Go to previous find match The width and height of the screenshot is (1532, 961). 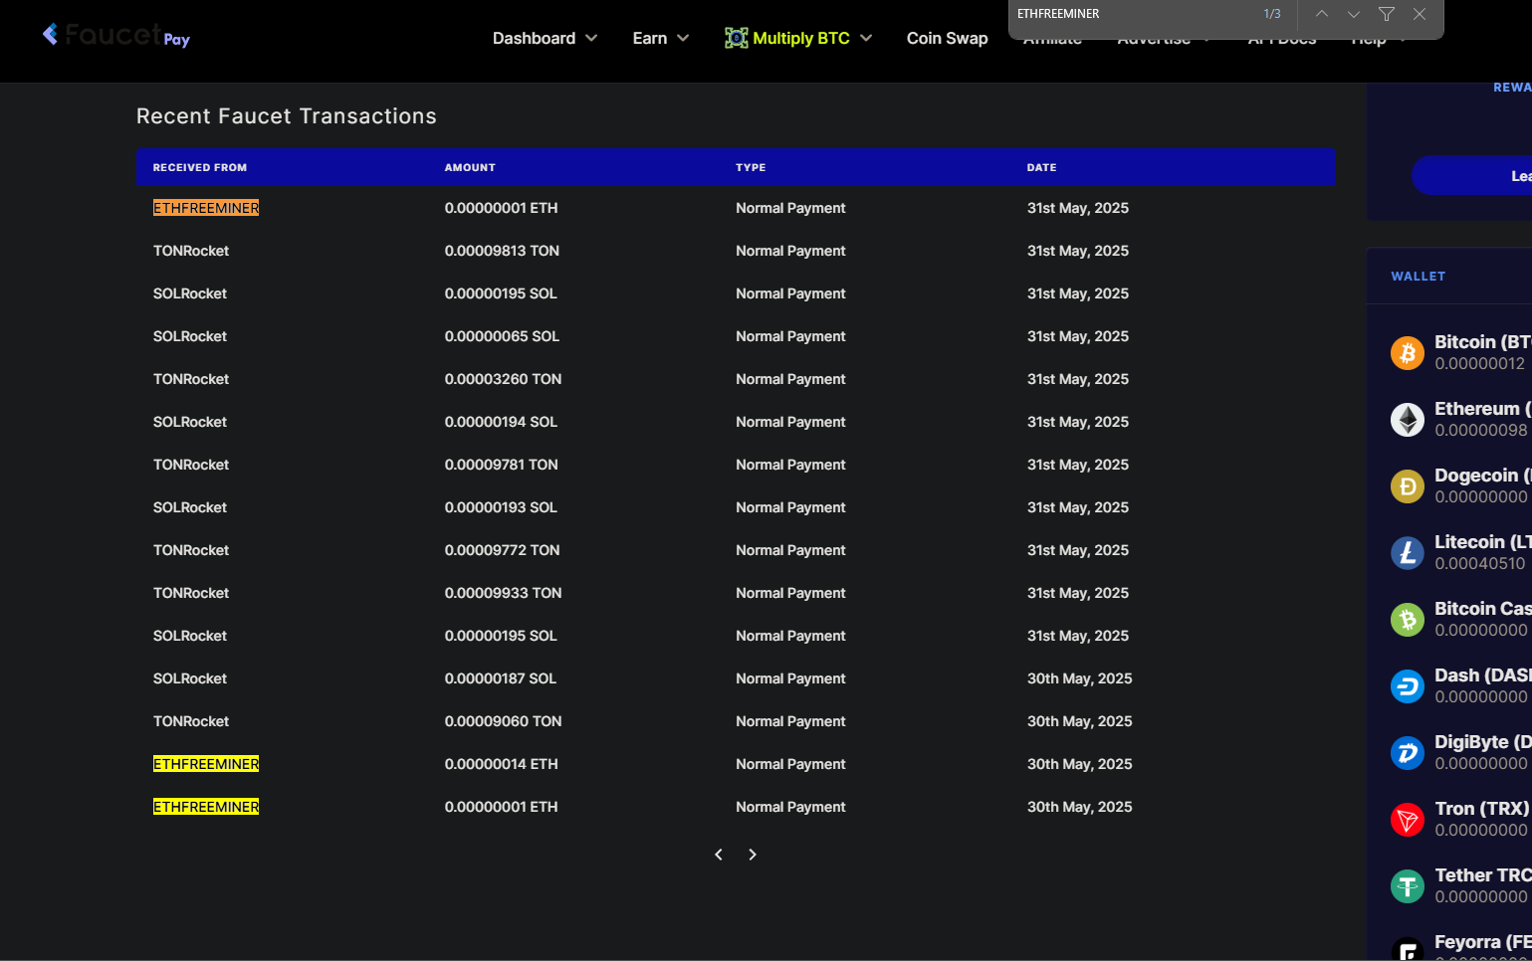tap(1322, 14)
